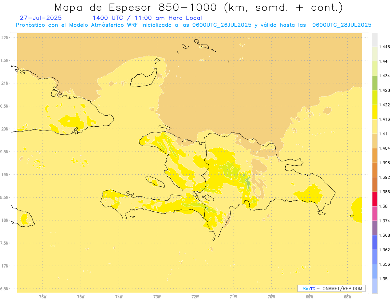The image size is (390, 301).
Task: Click the longitude label 70W
Action: [x=271, y=297]
